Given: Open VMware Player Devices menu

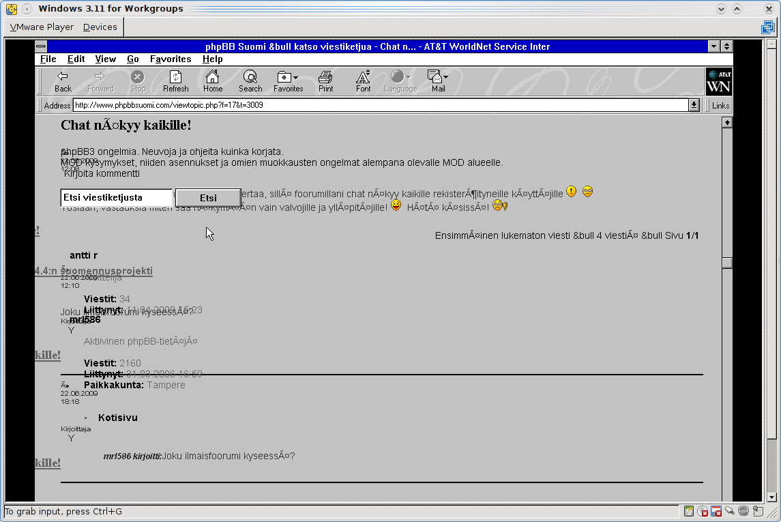Looking at the screenshot, I should tap(100, 27).
